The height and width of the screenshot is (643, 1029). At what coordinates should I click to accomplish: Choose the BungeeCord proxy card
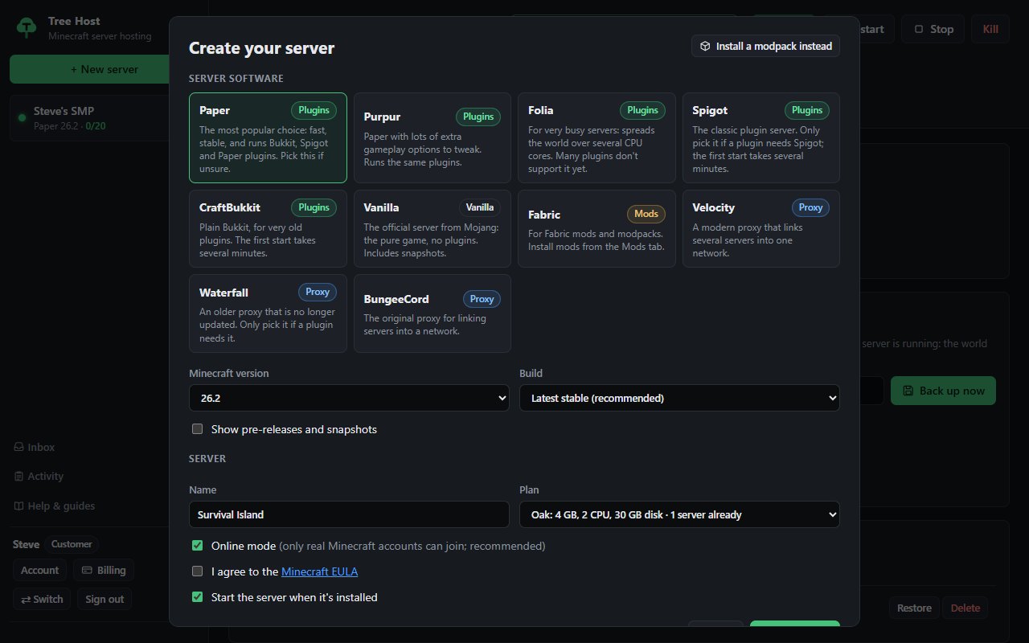(433, 313)
